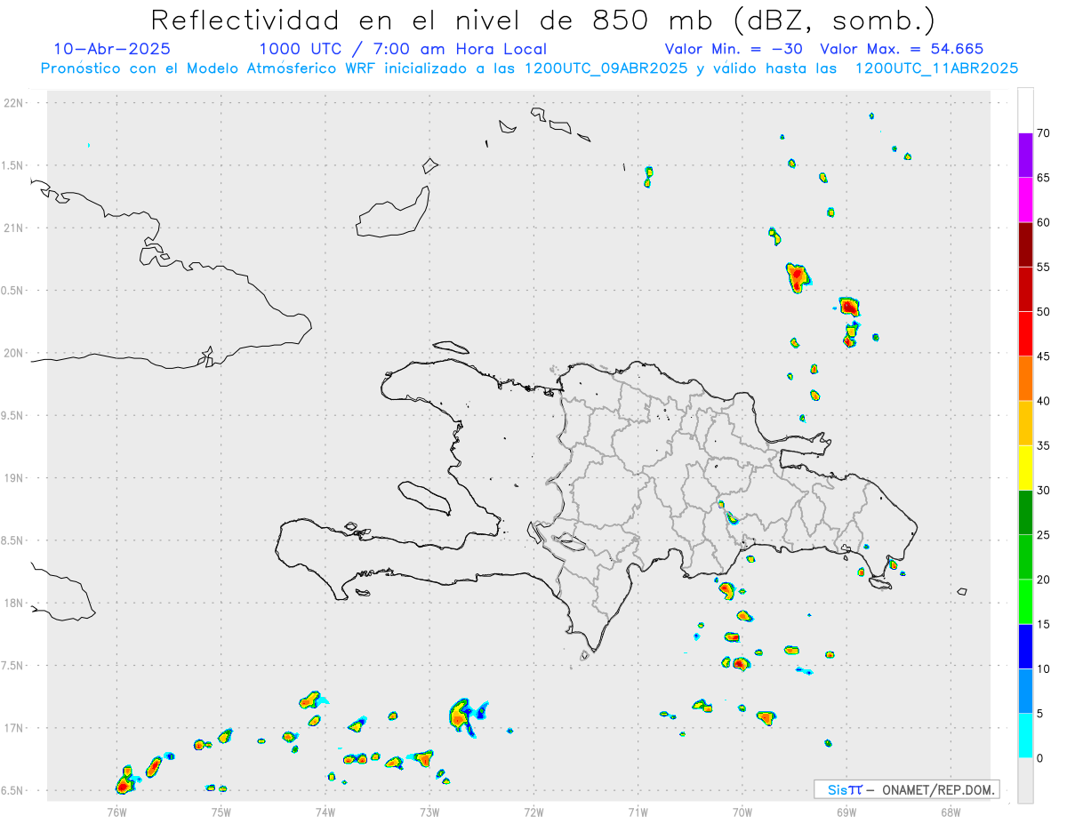This screenshot has width=1067, height=824.
Task: Click the dark red 55–60 dBZ colorbar swatch
Action: (x=1025, y=244)
